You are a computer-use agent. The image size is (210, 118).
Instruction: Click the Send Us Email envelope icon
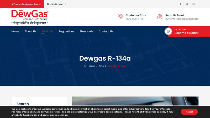160,17
